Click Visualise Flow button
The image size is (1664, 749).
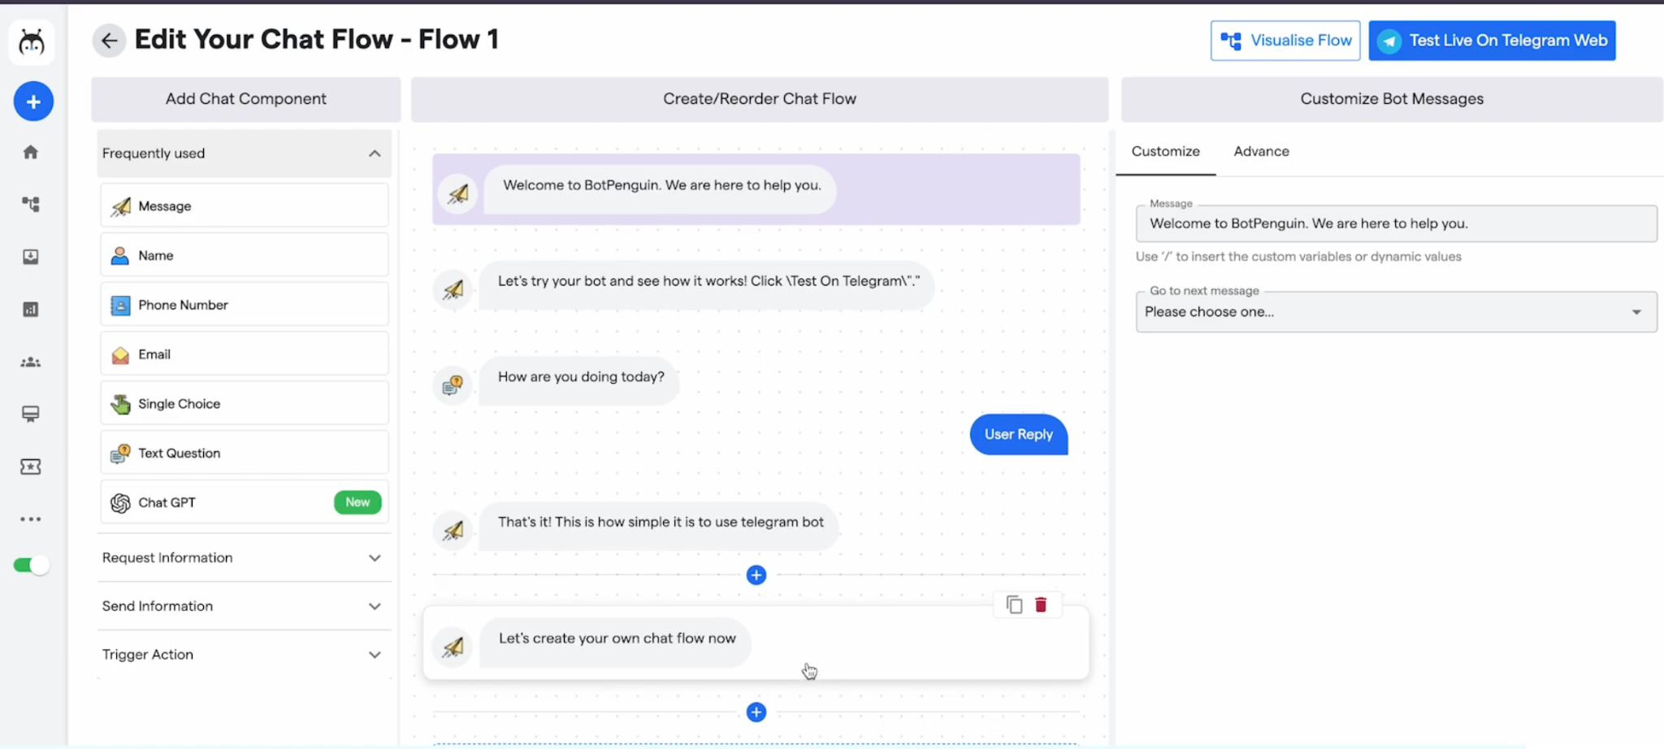1285,41
